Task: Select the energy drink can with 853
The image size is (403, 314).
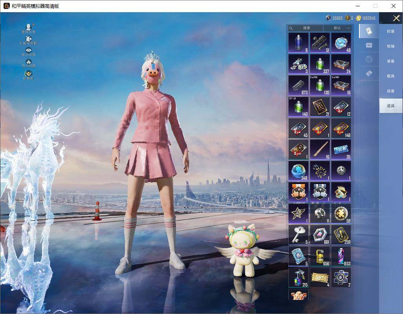Action: pos(341,256)
